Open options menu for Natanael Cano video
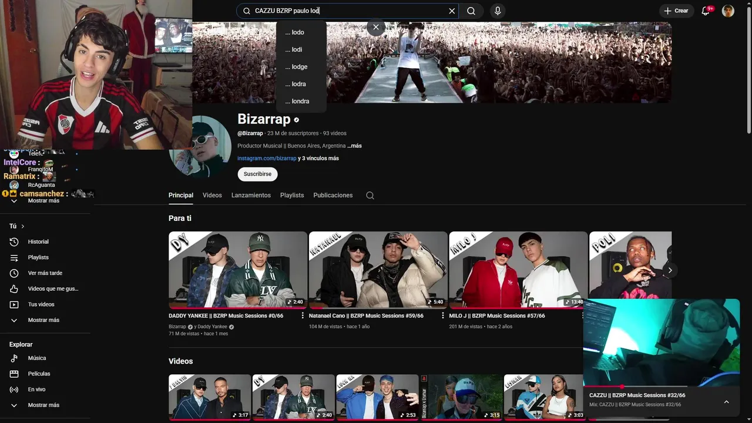Screen dimensions: 752x423 tap(443, 316)
